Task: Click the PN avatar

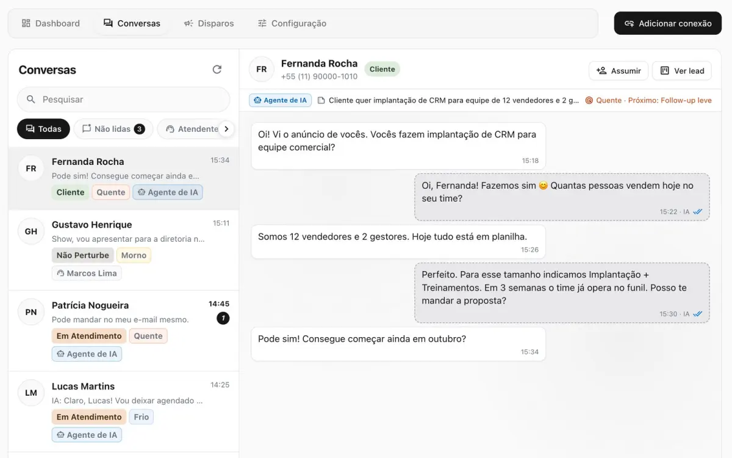Action: [x=31, y=312]
